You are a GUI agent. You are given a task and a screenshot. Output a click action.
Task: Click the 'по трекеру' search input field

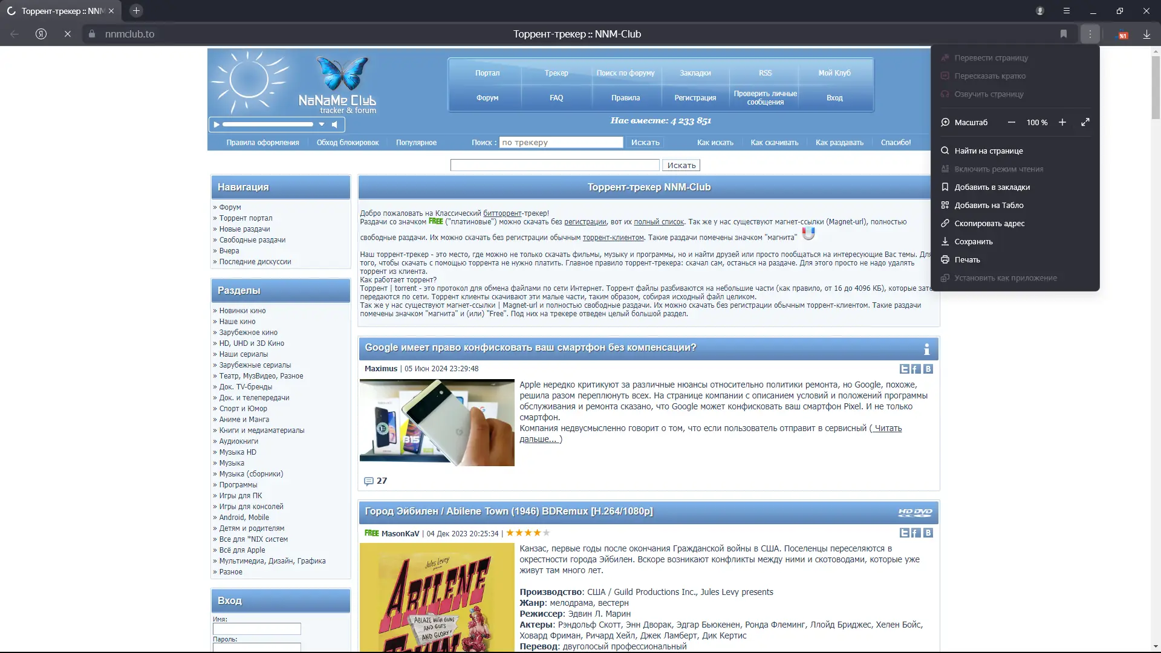coord(561,143)
